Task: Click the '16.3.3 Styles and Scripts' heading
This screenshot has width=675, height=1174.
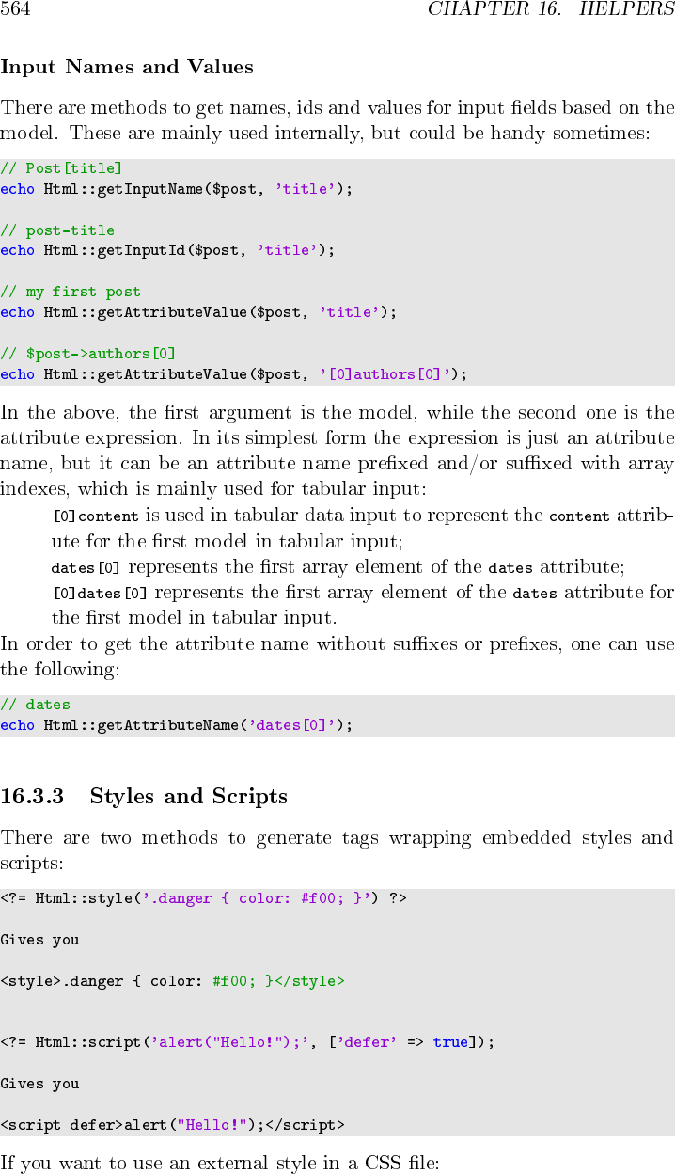Action: coord(144,796)
